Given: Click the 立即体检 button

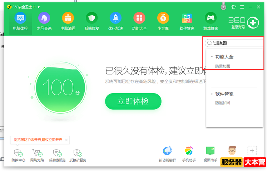Looking at the screenshot, I should tap(133, 101).
